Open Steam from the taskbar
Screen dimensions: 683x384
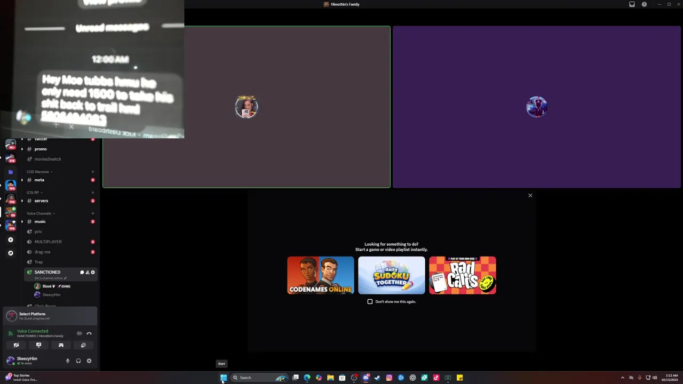click(x=377, y=378)
